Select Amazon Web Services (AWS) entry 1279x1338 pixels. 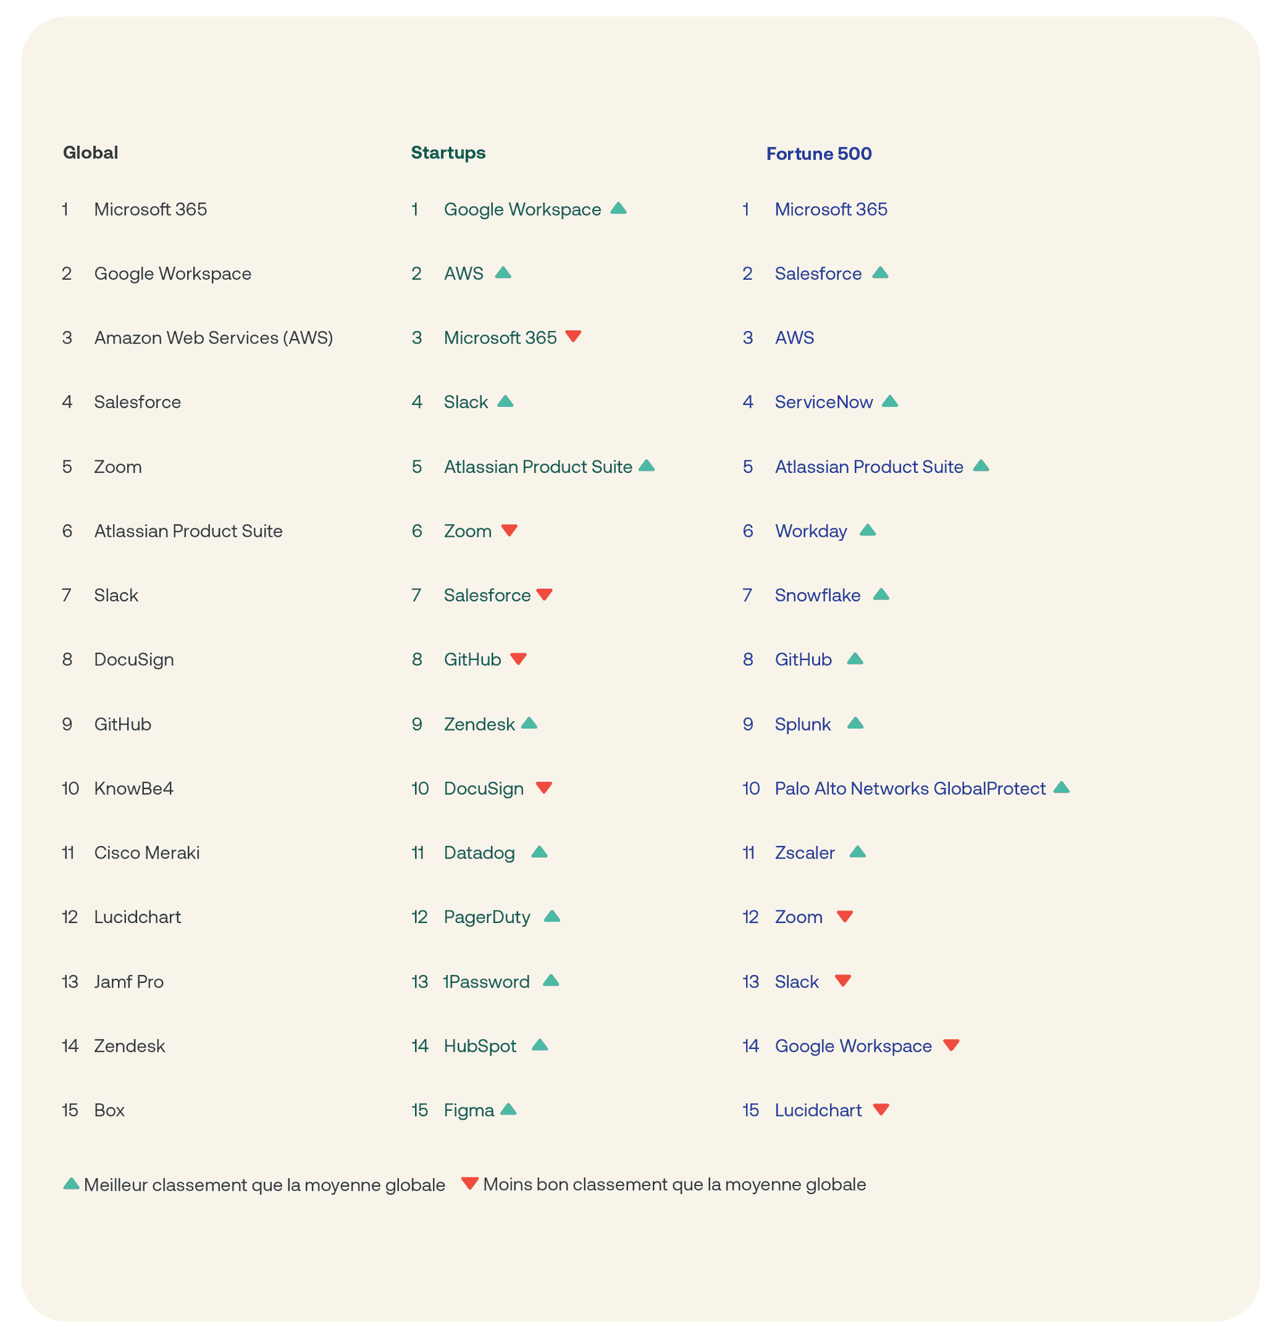(213, 338)
